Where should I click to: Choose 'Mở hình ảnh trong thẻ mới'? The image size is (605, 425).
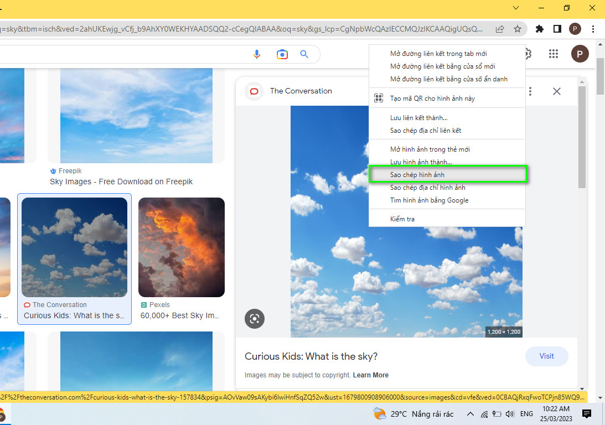coord(447,149)
